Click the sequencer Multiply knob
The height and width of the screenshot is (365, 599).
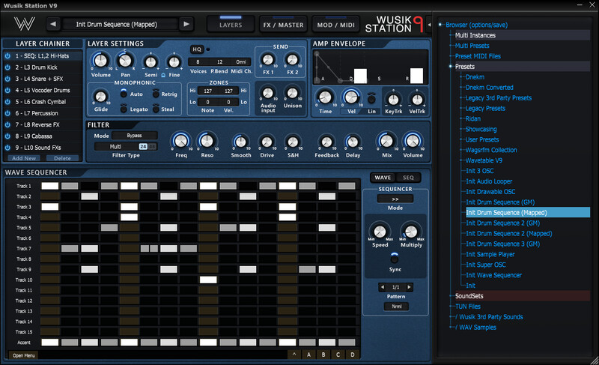(411, 232)
